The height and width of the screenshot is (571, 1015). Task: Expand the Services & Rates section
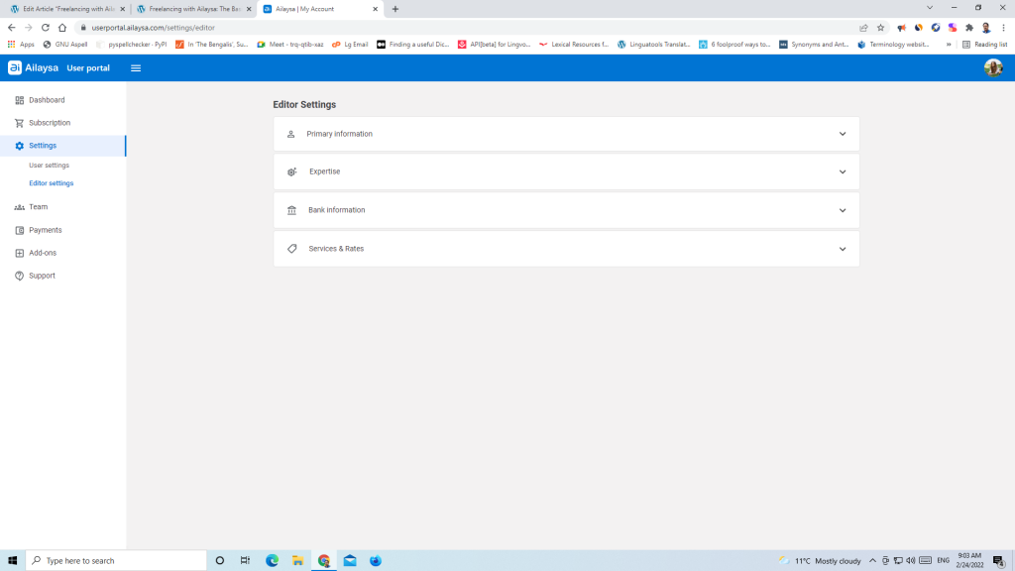point(566,249)
